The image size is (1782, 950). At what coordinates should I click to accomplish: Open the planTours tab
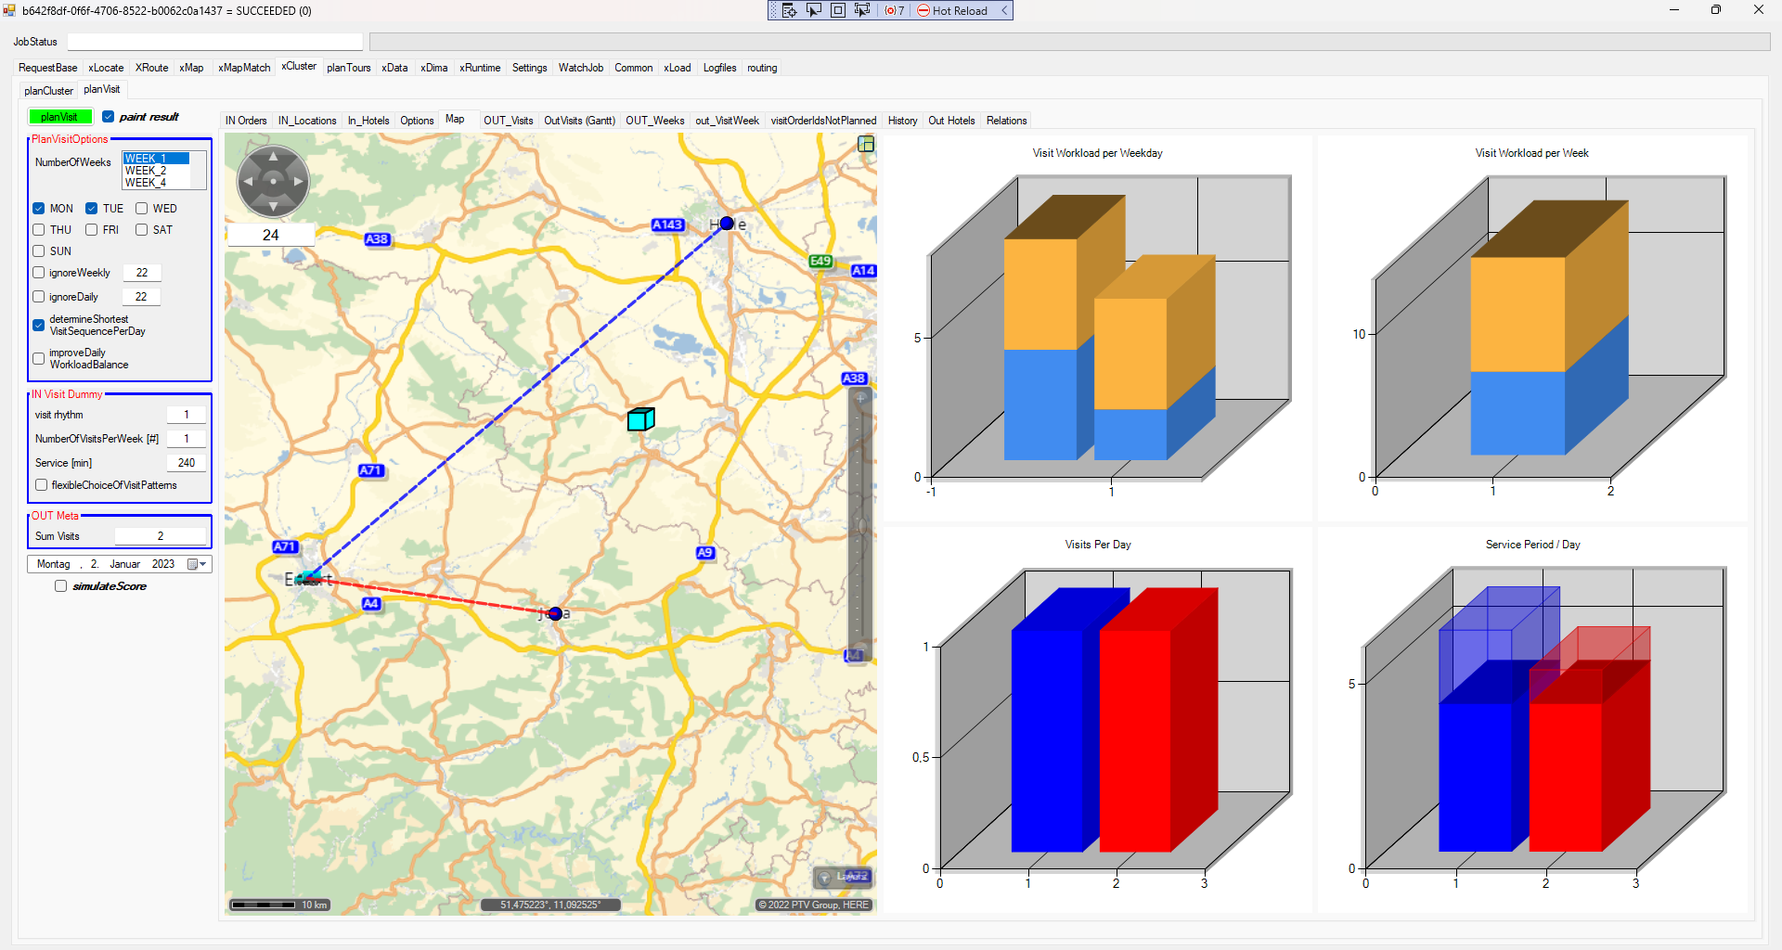click(348, 68)
